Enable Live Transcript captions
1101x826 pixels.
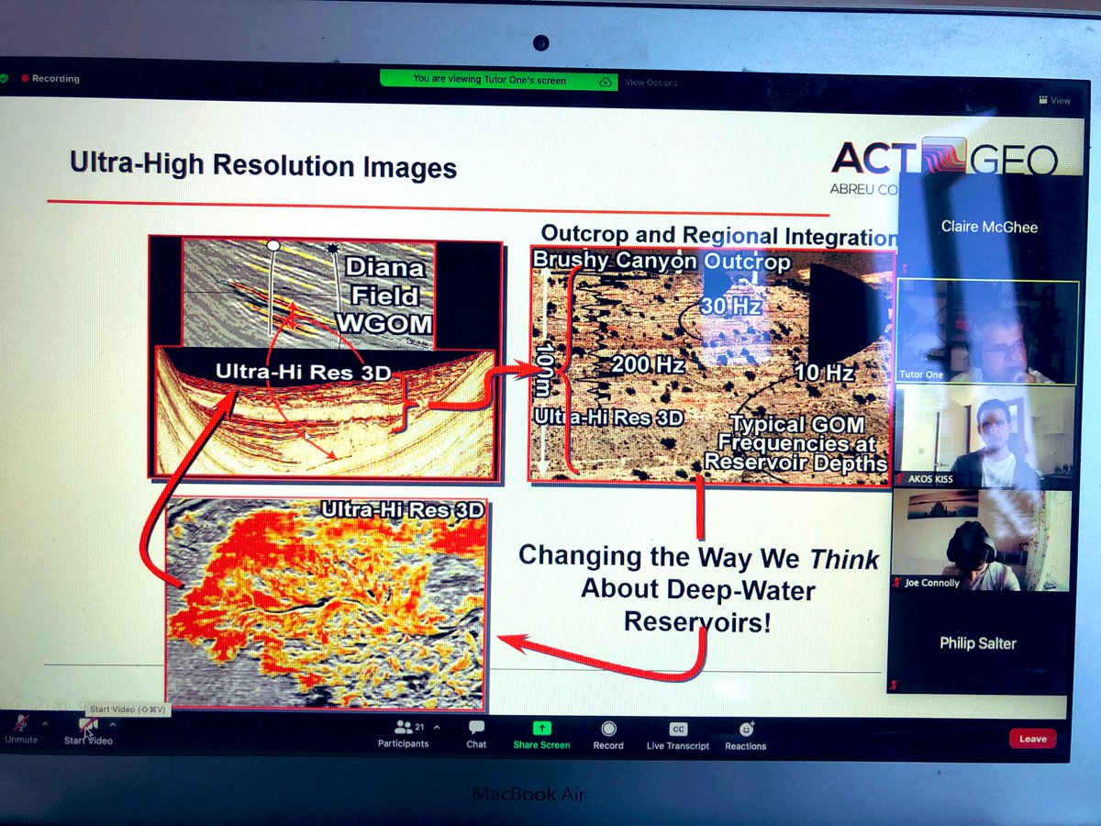[x=678, y=736]
